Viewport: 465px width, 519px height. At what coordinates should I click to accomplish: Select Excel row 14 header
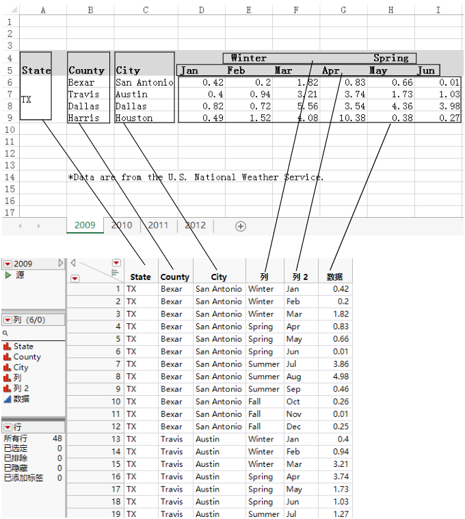click(10, 177)
